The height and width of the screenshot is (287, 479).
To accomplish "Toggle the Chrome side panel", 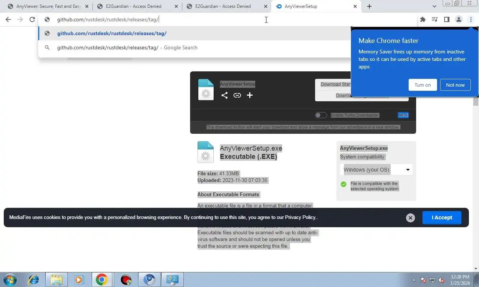I will click(x=447, y=19).
